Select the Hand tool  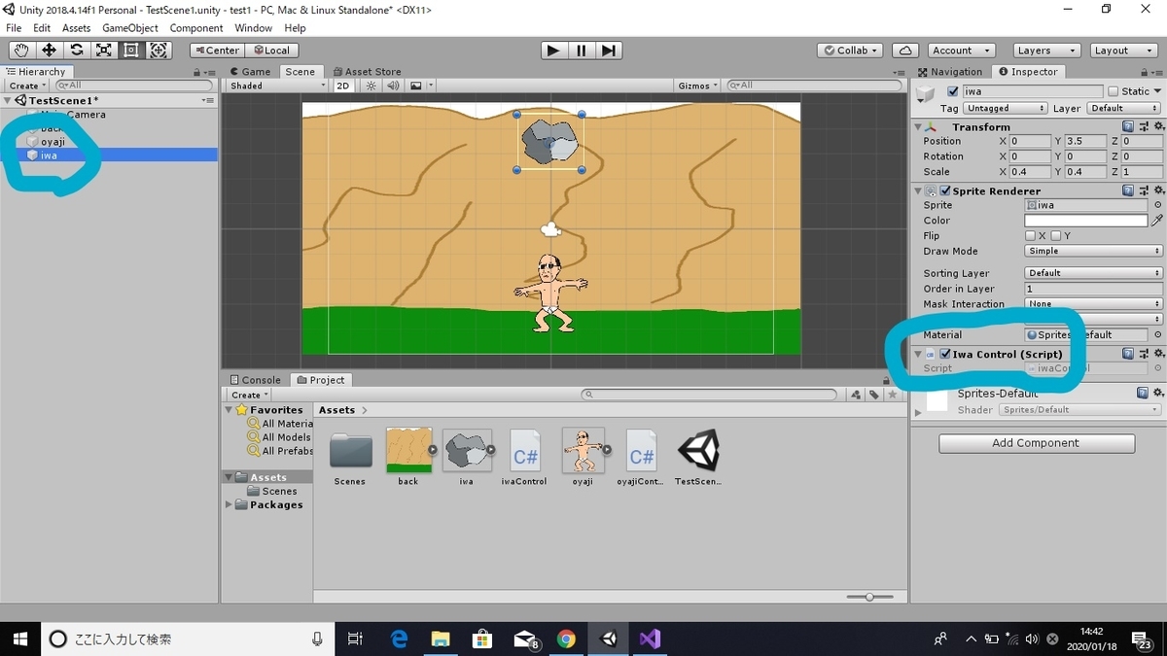pyautogui.click(x=21, y=51)
